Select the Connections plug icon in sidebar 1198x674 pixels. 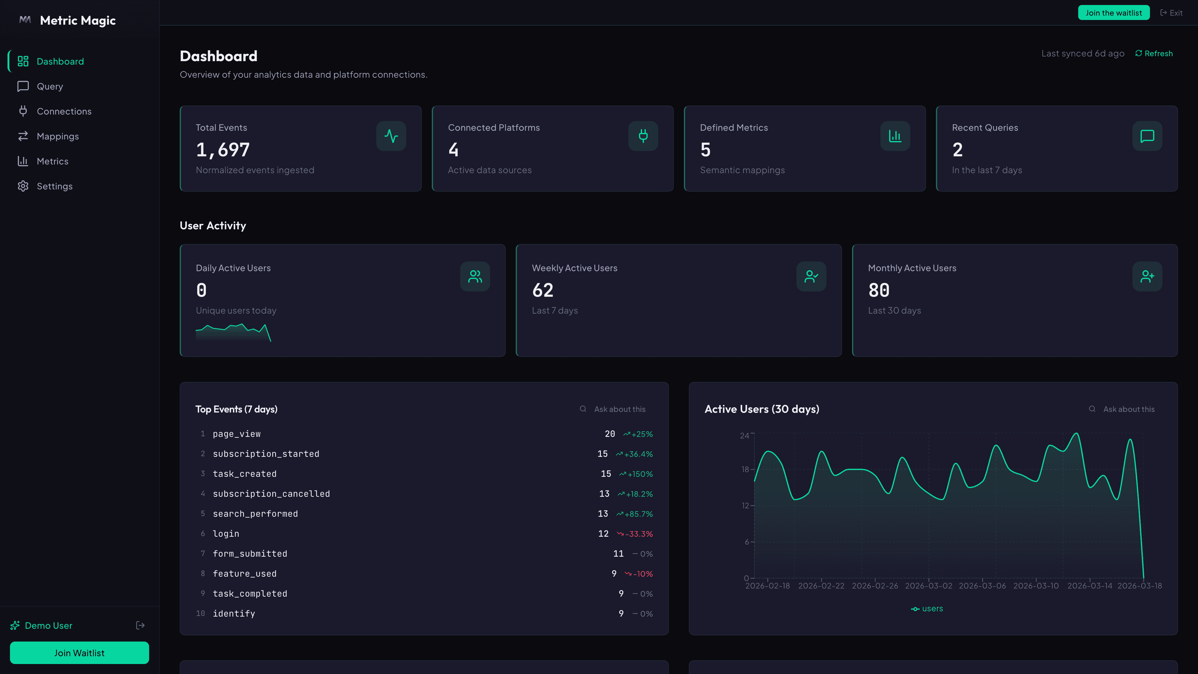[23, 111]
